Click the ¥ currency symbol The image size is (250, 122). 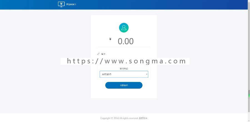click(x=110, y=39)
